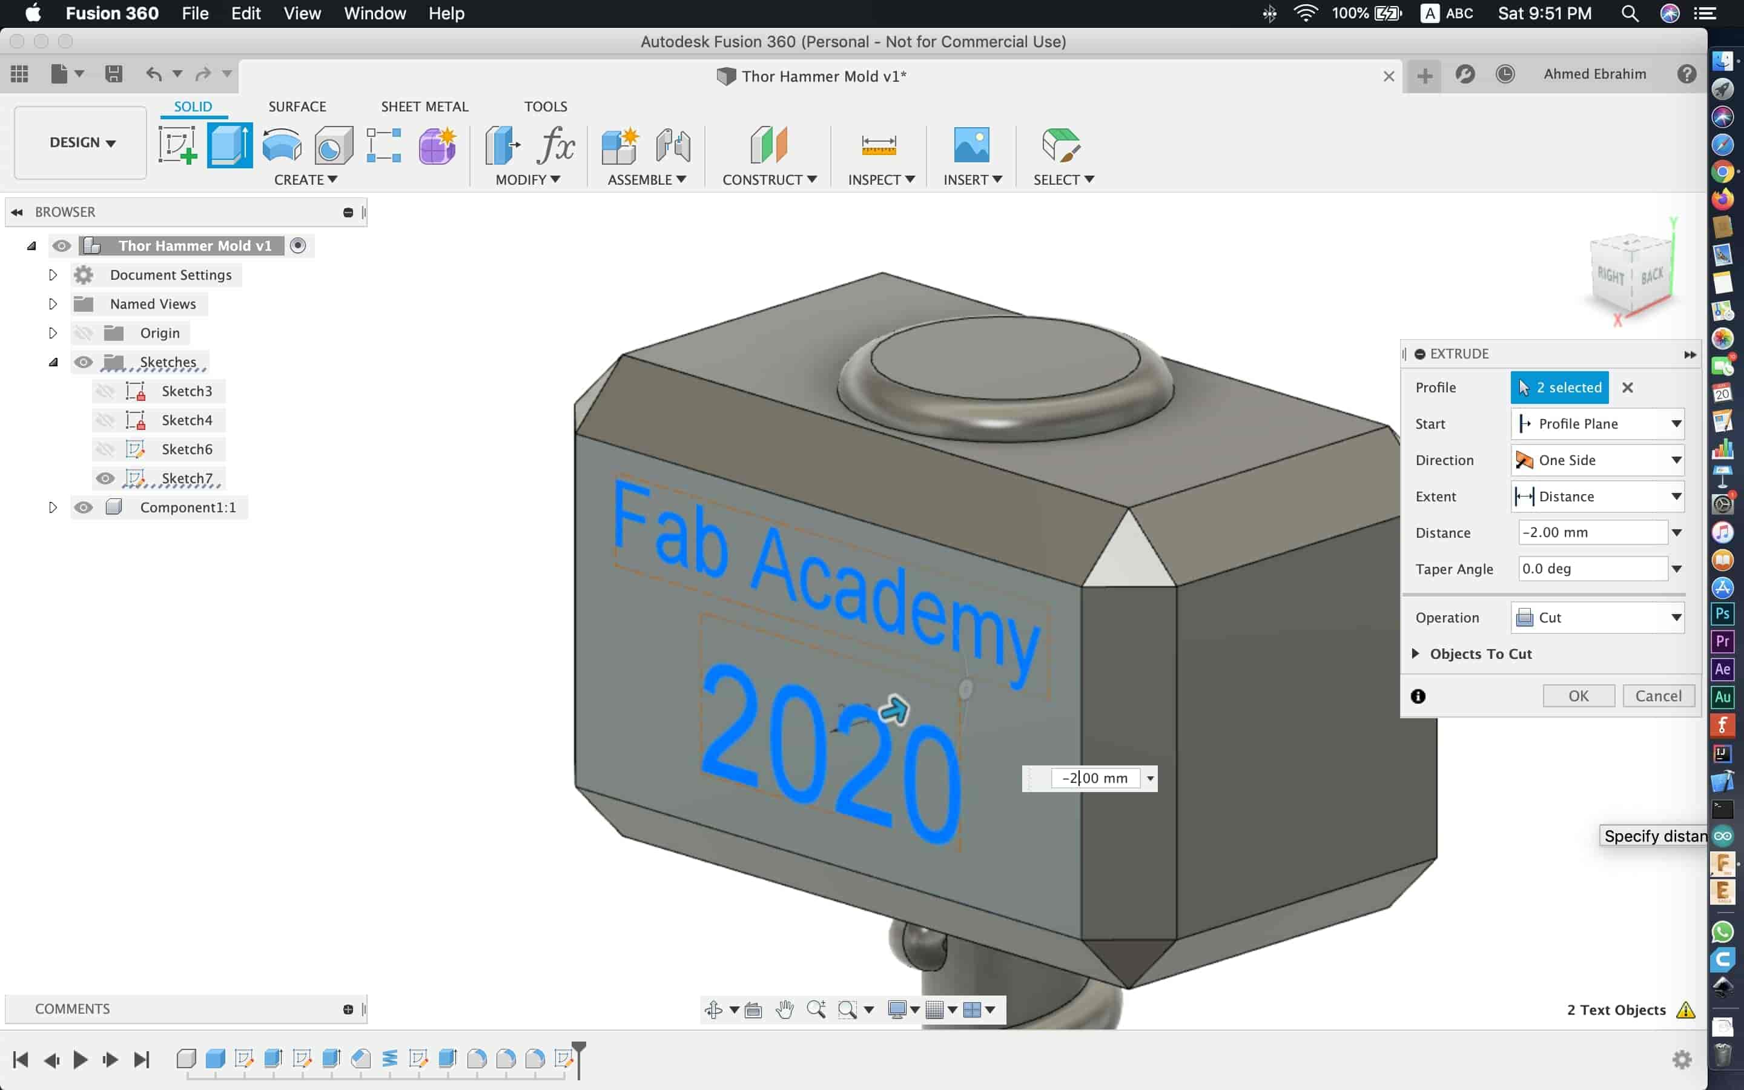Click the Undo arrow
This screenshot has height=1090, width=1744.
(153, 73)
